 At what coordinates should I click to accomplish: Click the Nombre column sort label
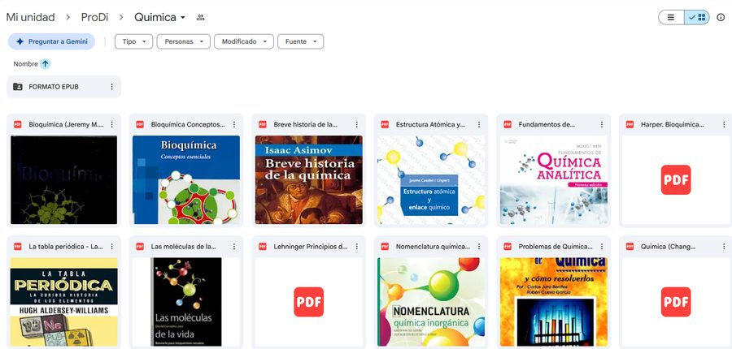point(26,64)
